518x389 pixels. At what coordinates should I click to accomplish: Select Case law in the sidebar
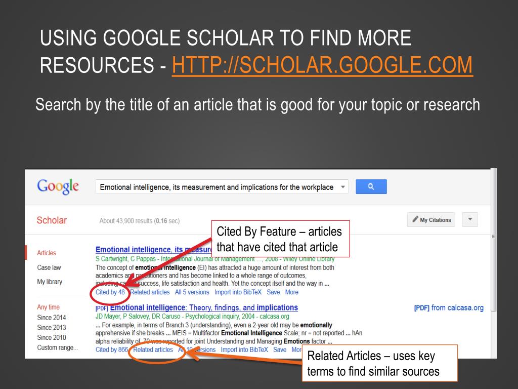(x=49, y=267)
